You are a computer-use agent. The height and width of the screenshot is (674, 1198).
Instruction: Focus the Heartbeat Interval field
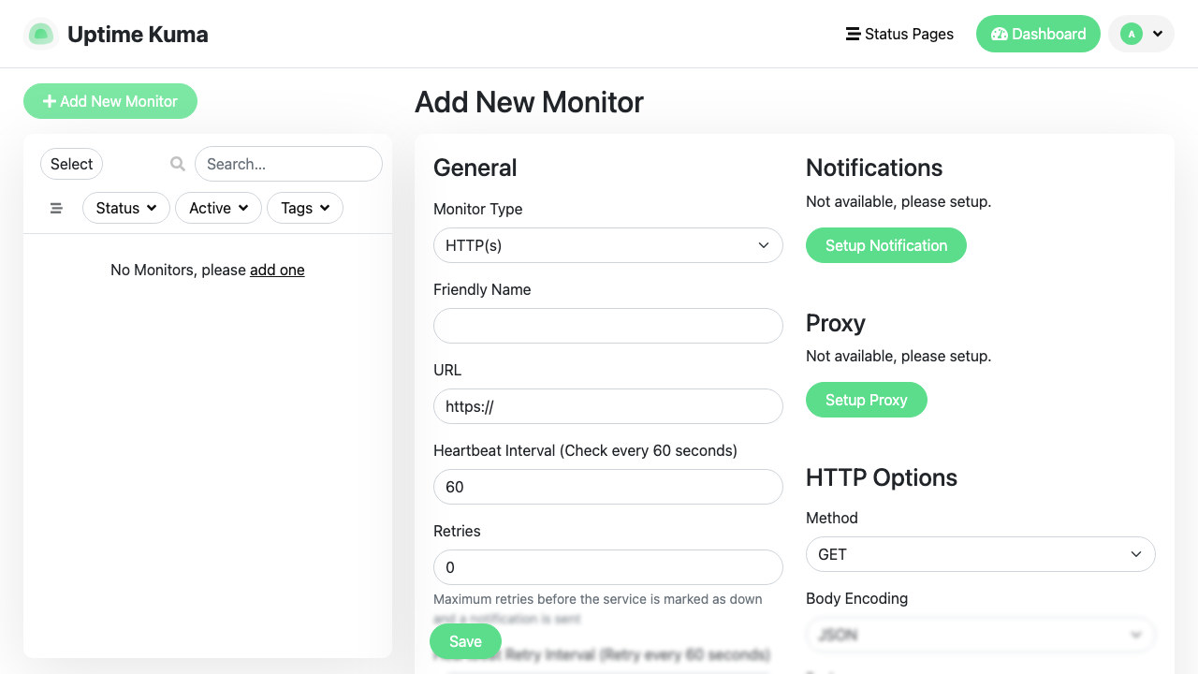pos(608,487)
